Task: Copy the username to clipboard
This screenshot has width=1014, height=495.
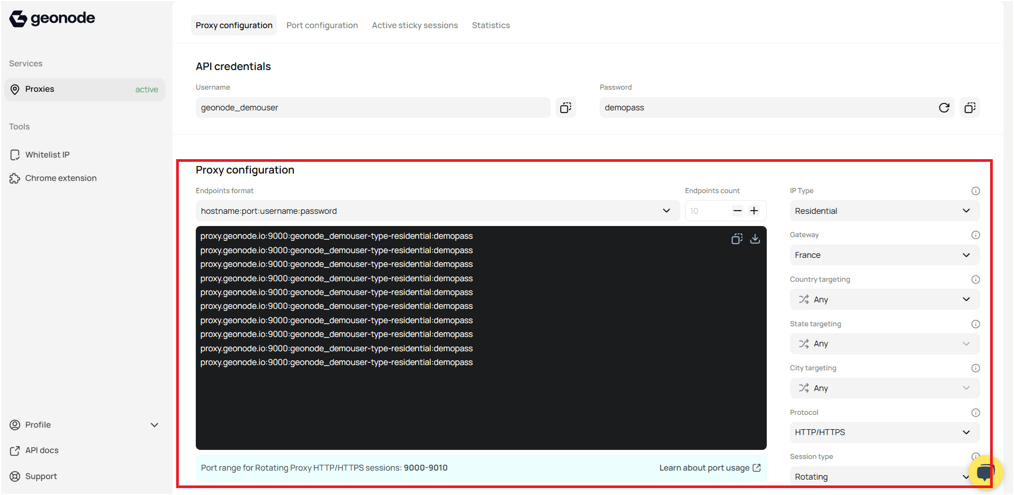Action: coord(566,107)
